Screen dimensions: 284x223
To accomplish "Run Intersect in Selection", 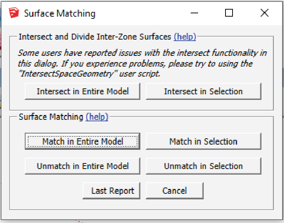I will [x=203, y=91].
